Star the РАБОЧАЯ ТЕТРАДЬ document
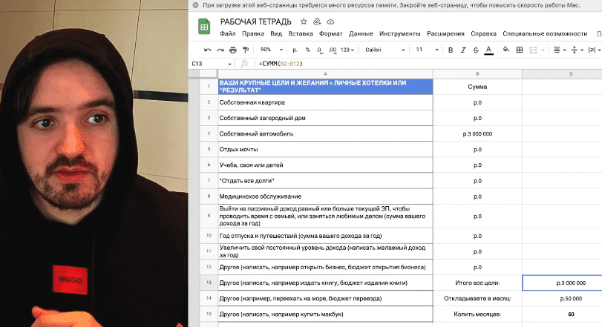The width and height of the screenshot is (602, 327). [x=304, y=22]
